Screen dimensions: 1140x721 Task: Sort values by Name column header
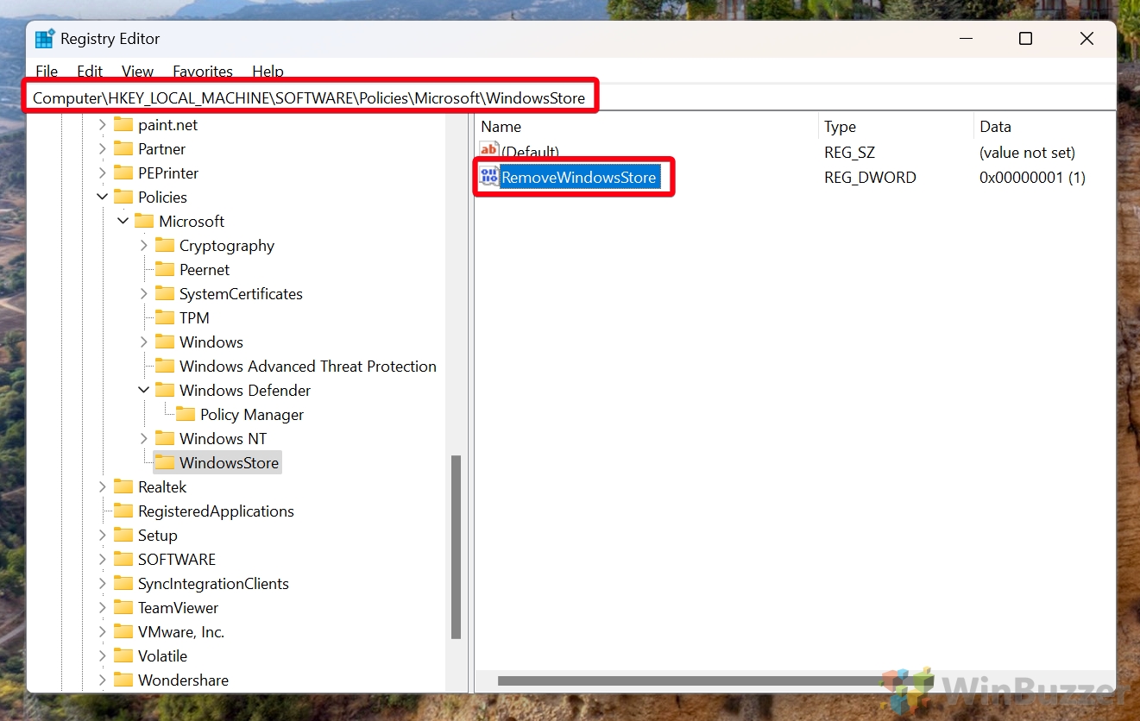point(646,127)
